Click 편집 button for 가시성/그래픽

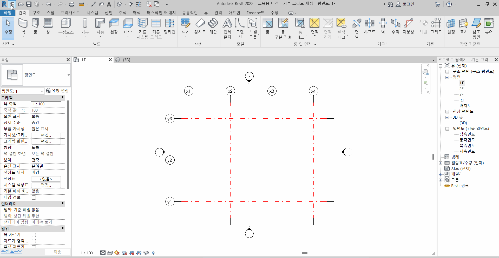coord(46,135)
